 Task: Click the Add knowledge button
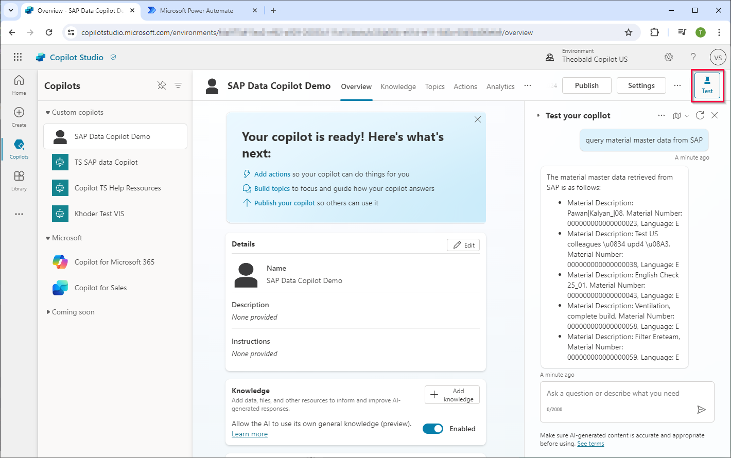pyautogui.click(x=452, y=395)
